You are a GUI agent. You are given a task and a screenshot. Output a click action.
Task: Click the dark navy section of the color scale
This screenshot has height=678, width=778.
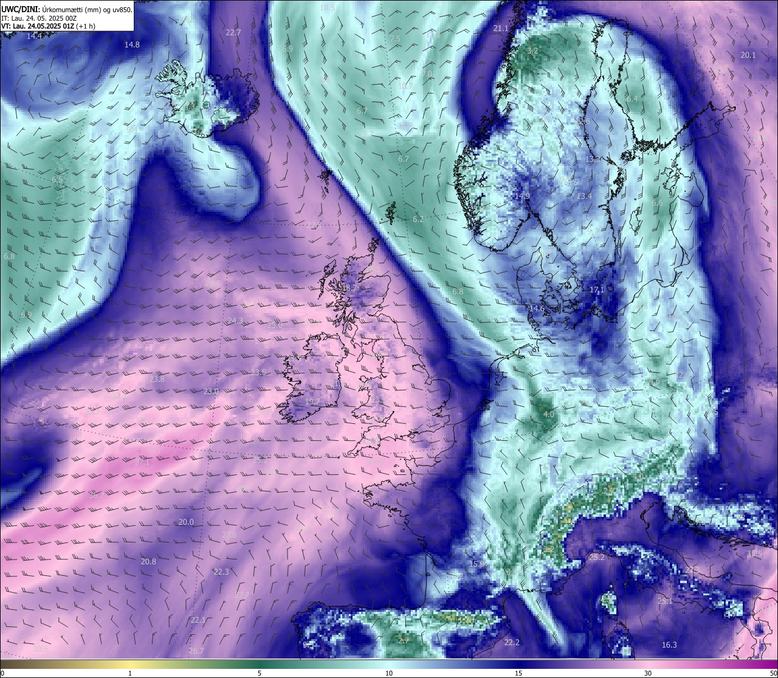point(518,664)
